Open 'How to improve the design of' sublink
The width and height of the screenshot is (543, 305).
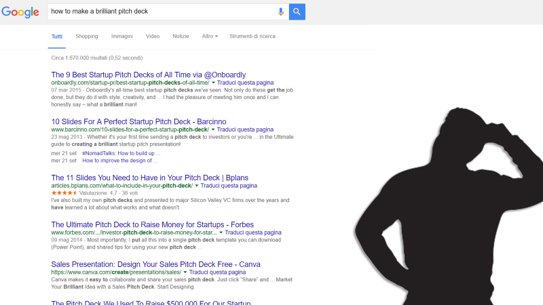pos(120,161)
